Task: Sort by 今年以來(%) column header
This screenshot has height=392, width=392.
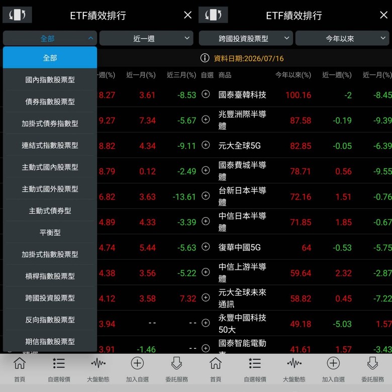Action: coord(293,75)
